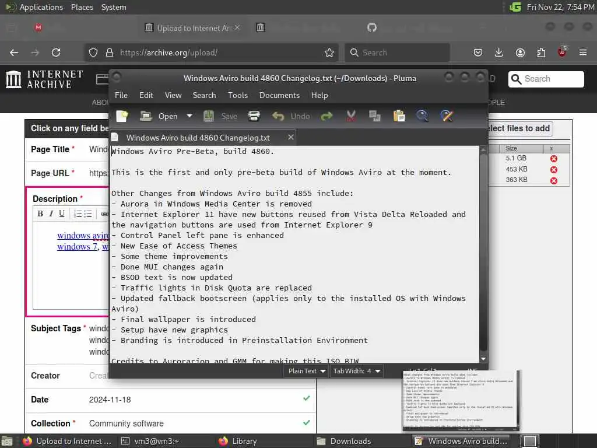Open the Edit menu in Pluma
The height and width of the screenshot is (448, 597).
[146, 95]
